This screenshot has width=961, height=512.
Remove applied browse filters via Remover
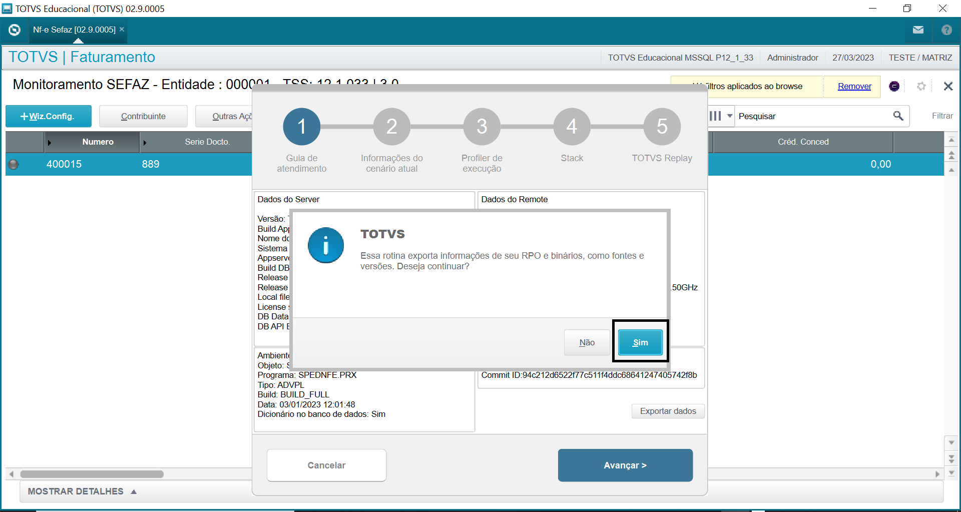pyautogui.click(x=854, y=86)
